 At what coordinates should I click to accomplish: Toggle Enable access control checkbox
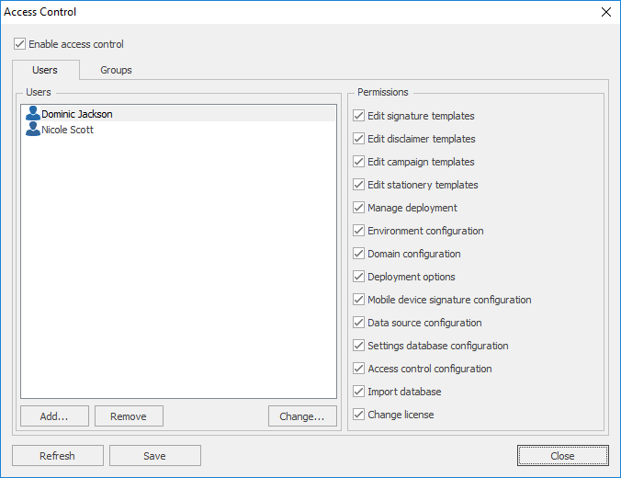[19, 43]
